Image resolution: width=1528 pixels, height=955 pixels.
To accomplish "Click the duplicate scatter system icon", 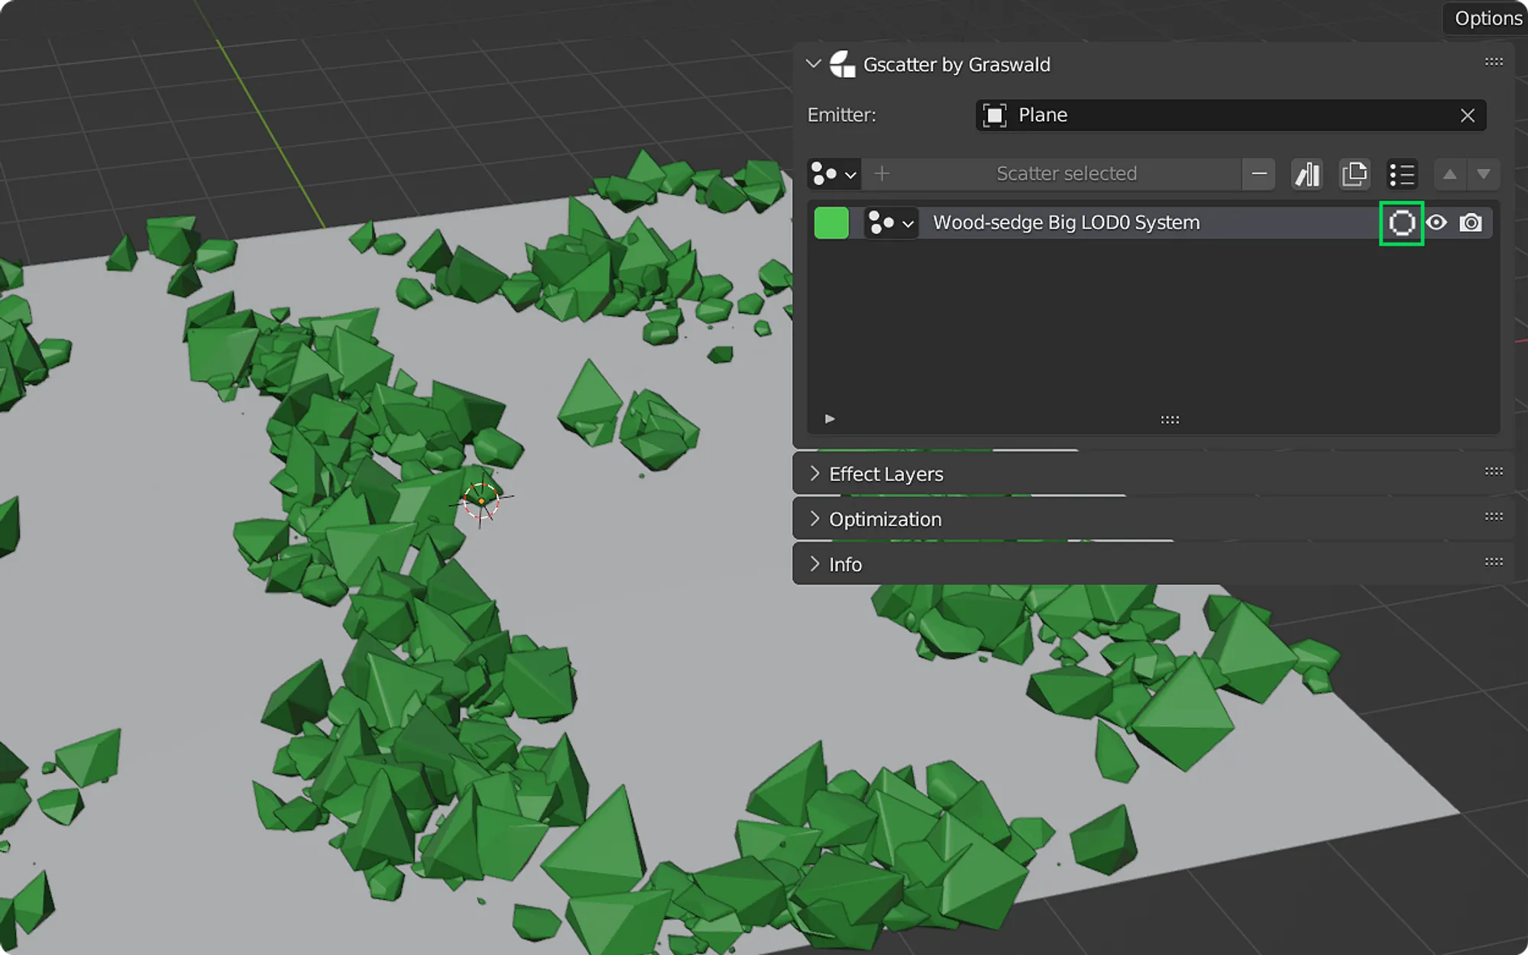I will [1355, 174].
